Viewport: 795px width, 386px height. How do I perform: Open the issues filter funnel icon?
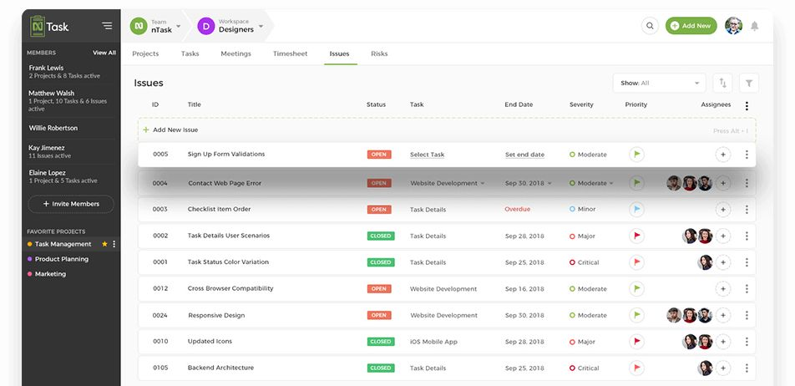coord(749,84)
